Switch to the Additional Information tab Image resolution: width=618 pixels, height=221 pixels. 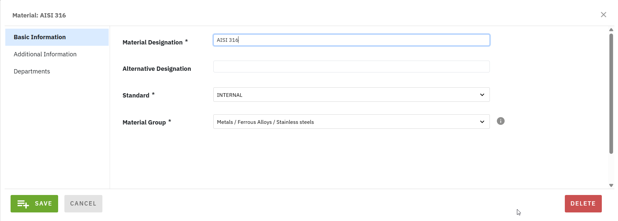[x=45, y=54]
